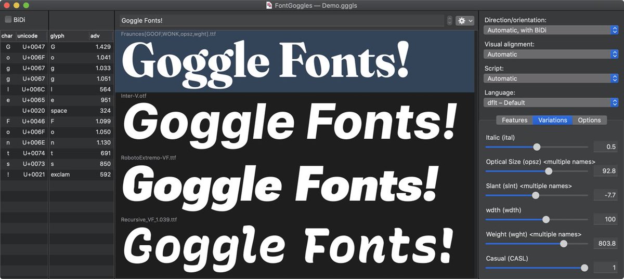Click the Slant value field -7.7
Viewport: 624px width, 279px height.
[x=605, y=195]
